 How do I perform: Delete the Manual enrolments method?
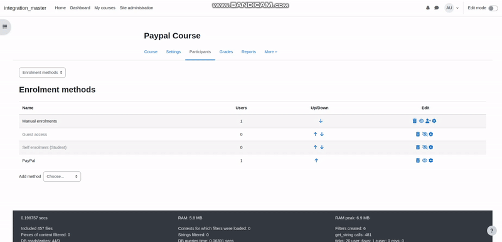(x=415, y=121)
